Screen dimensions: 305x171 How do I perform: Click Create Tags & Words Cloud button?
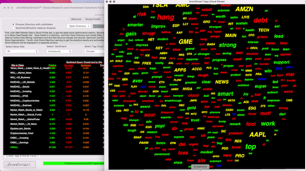(22, 156)
